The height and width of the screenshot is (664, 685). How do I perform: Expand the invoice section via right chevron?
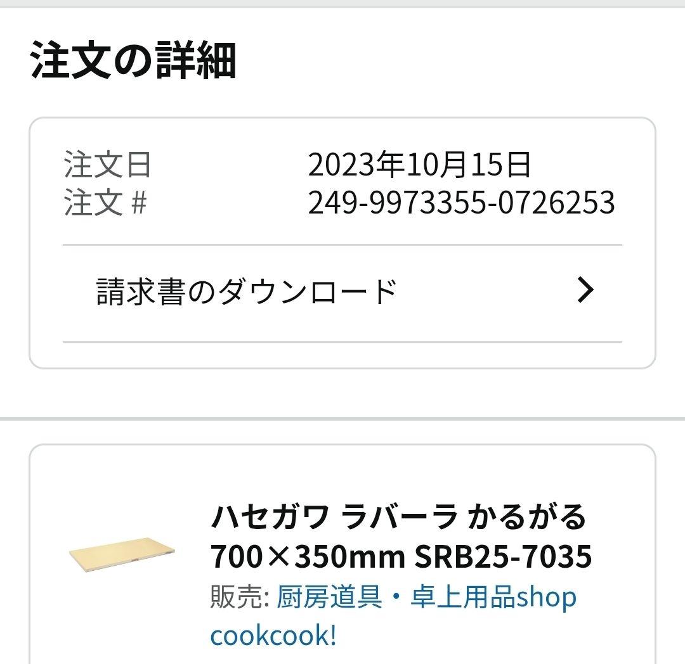(x=585, y=290)
